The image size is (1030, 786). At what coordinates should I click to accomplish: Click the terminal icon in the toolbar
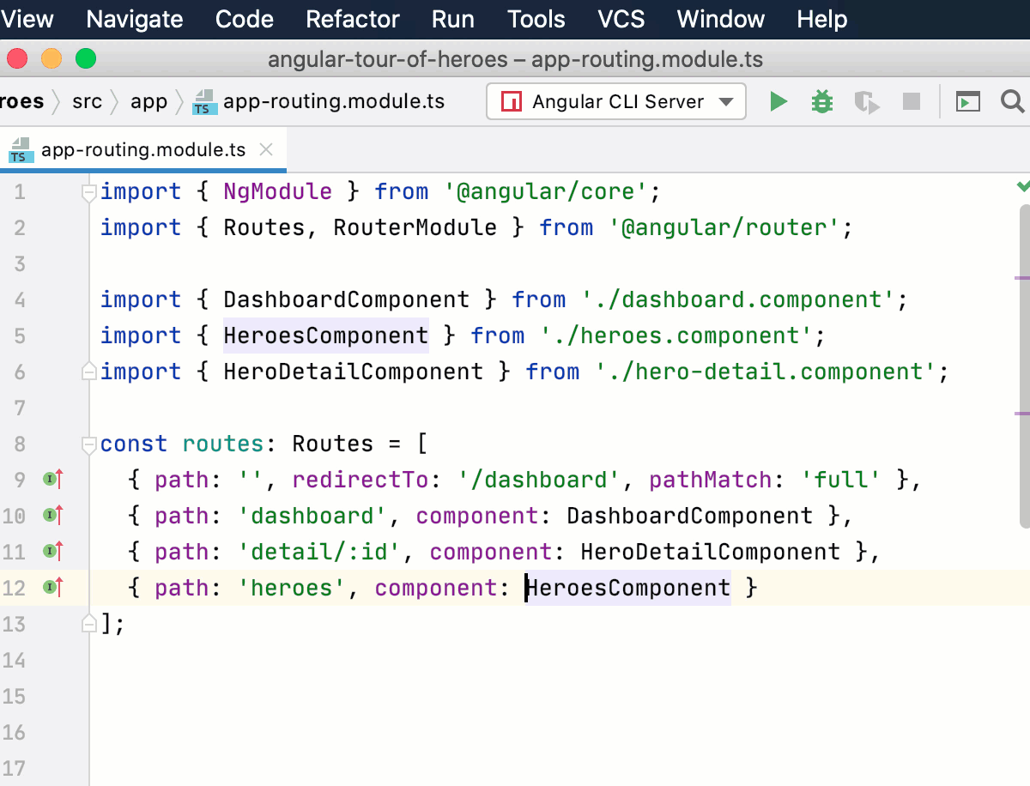pyautogui.click(x=968, y=101)
